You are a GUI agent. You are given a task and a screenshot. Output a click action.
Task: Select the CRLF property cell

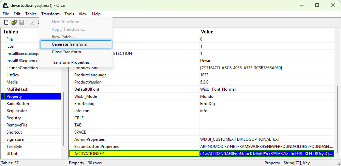134,118
